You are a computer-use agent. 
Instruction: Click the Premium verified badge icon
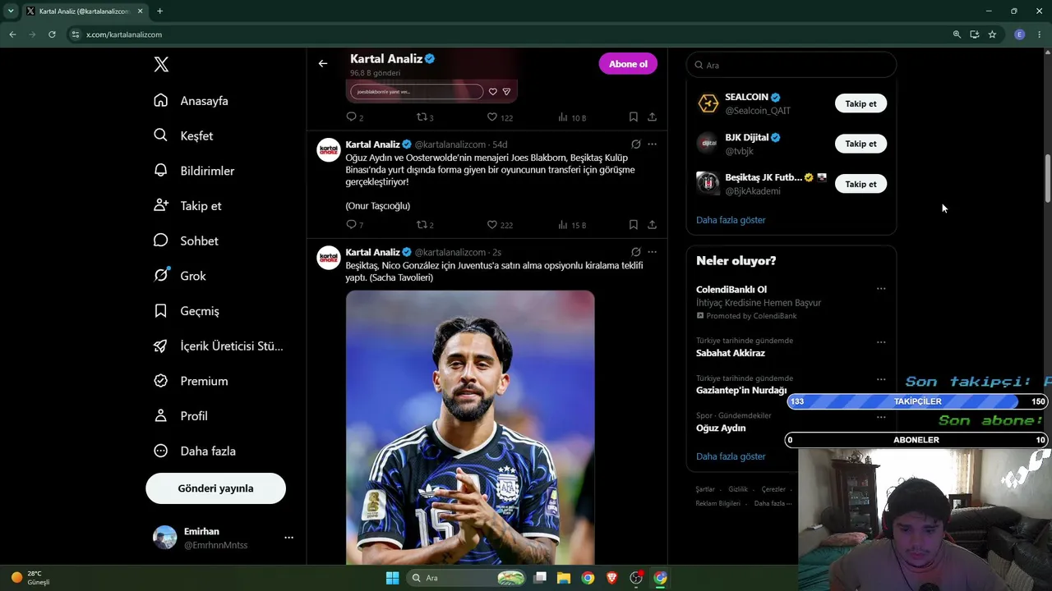click(161, 381)
